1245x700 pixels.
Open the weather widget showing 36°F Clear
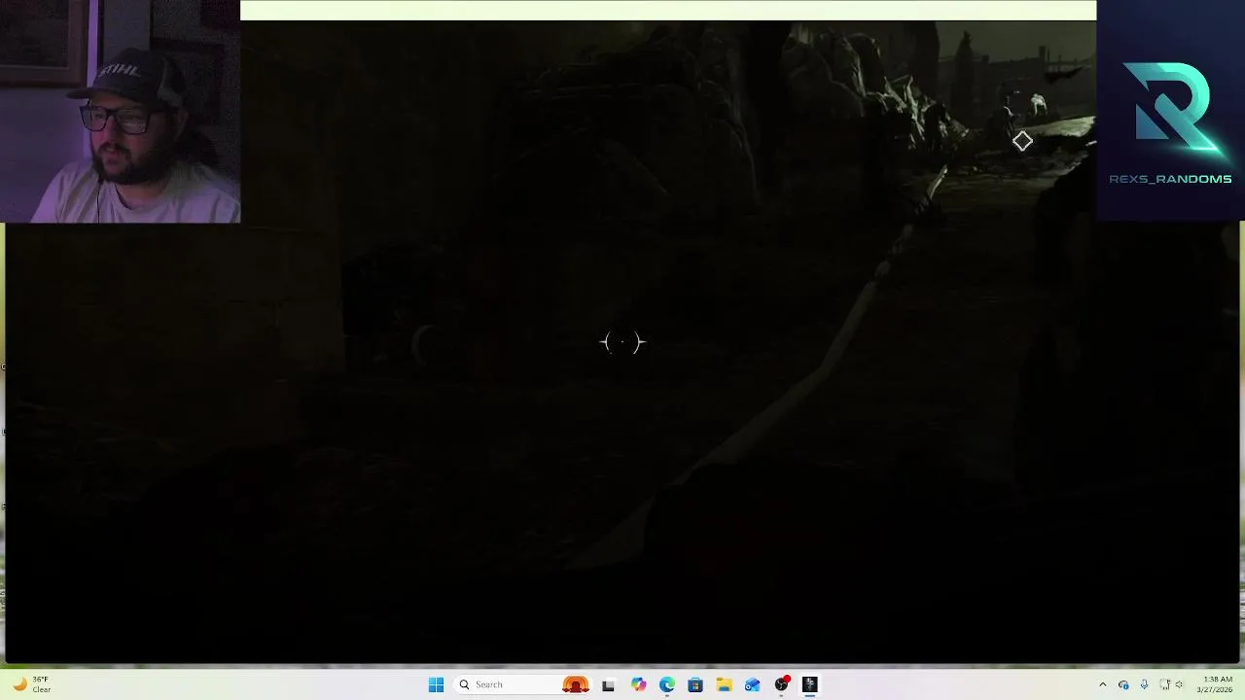pos(31,684)
